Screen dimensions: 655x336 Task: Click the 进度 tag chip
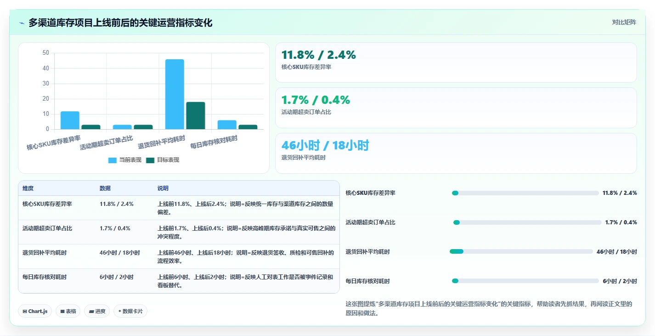point(97,311)
